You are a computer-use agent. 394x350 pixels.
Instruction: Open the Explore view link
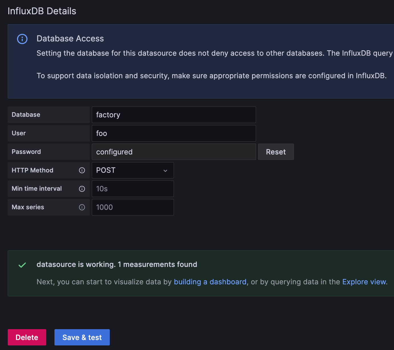pos(364,282)
